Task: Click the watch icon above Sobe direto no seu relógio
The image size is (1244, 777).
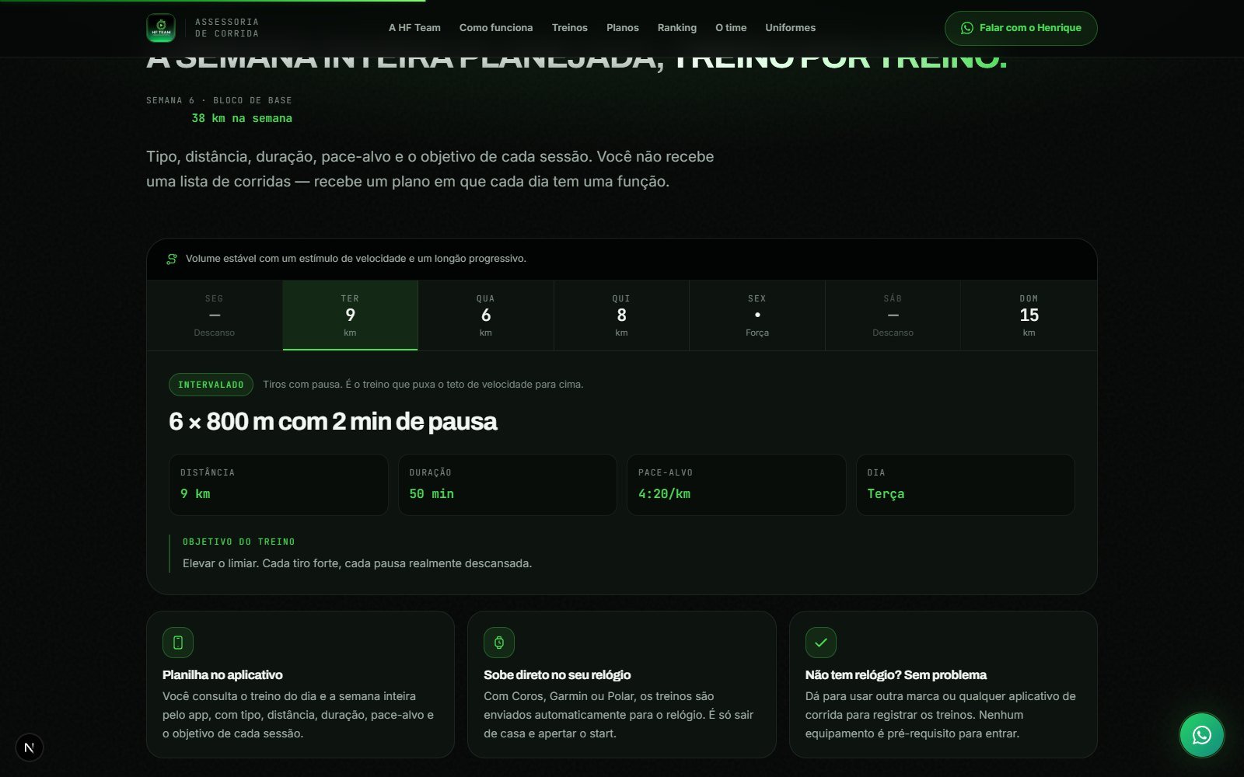Action: pyautogui.click(x=499, y=643)
